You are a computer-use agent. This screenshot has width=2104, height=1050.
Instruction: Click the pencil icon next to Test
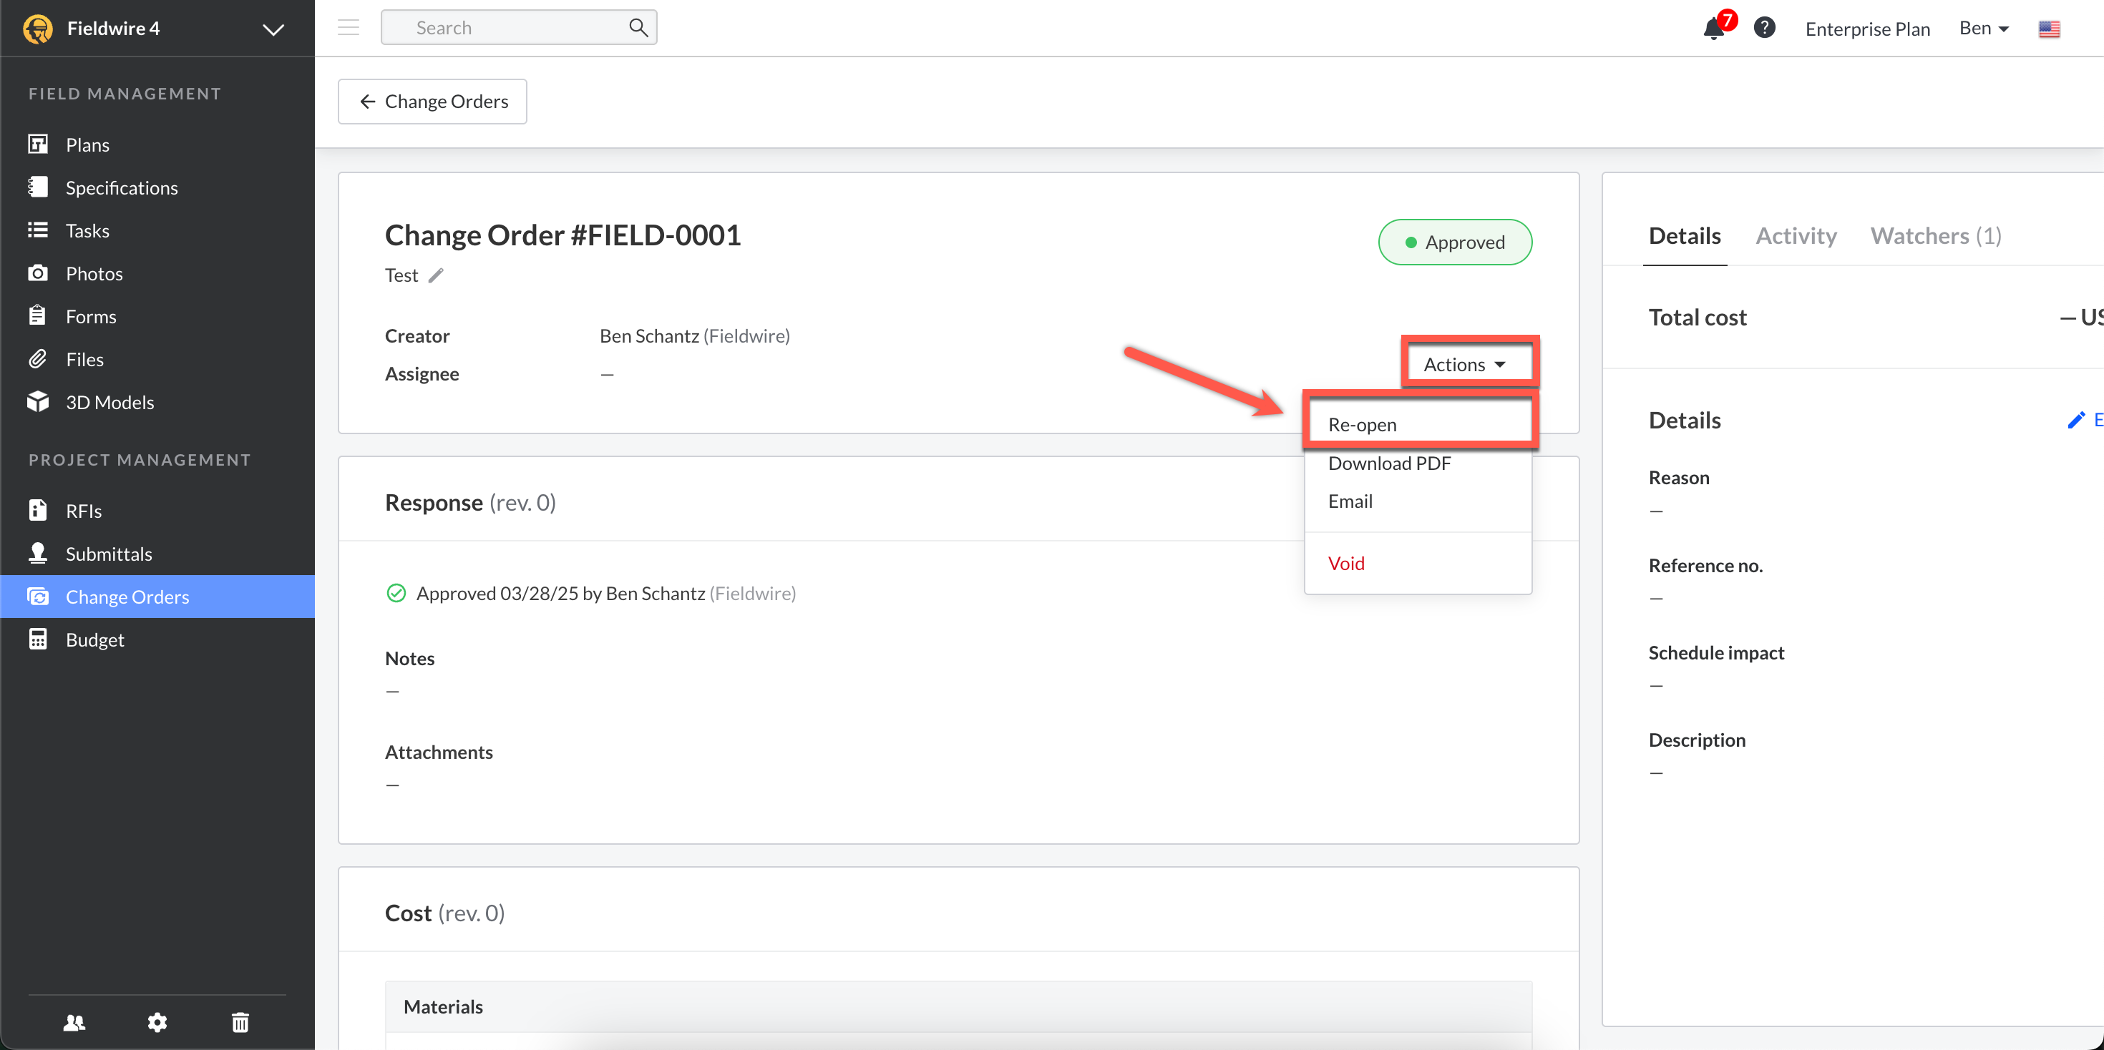coord(436,275)
